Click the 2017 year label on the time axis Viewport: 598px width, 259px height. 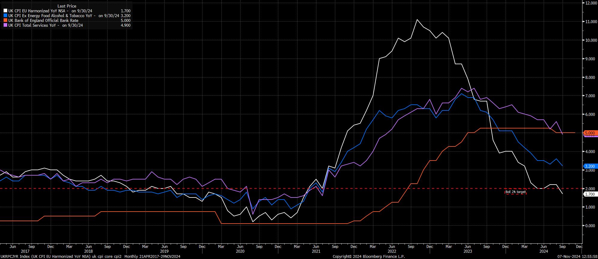pos(25,251)
